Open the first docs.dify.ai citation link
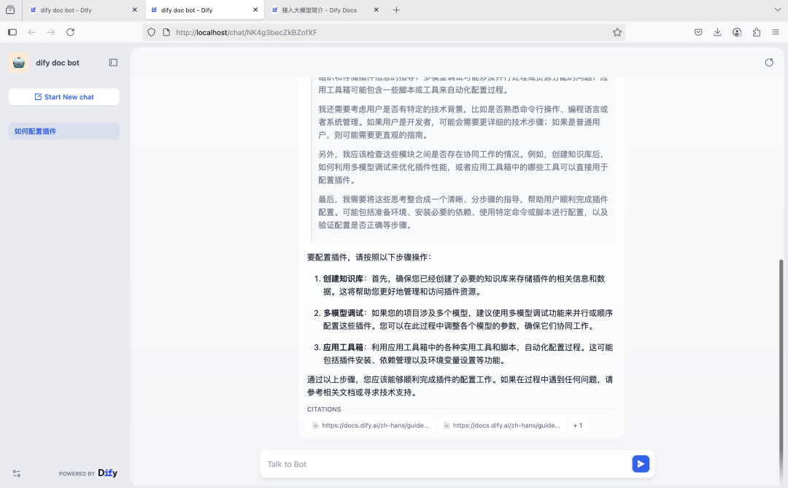This screenshot has width=788, height=488. [x=371, y=425]
